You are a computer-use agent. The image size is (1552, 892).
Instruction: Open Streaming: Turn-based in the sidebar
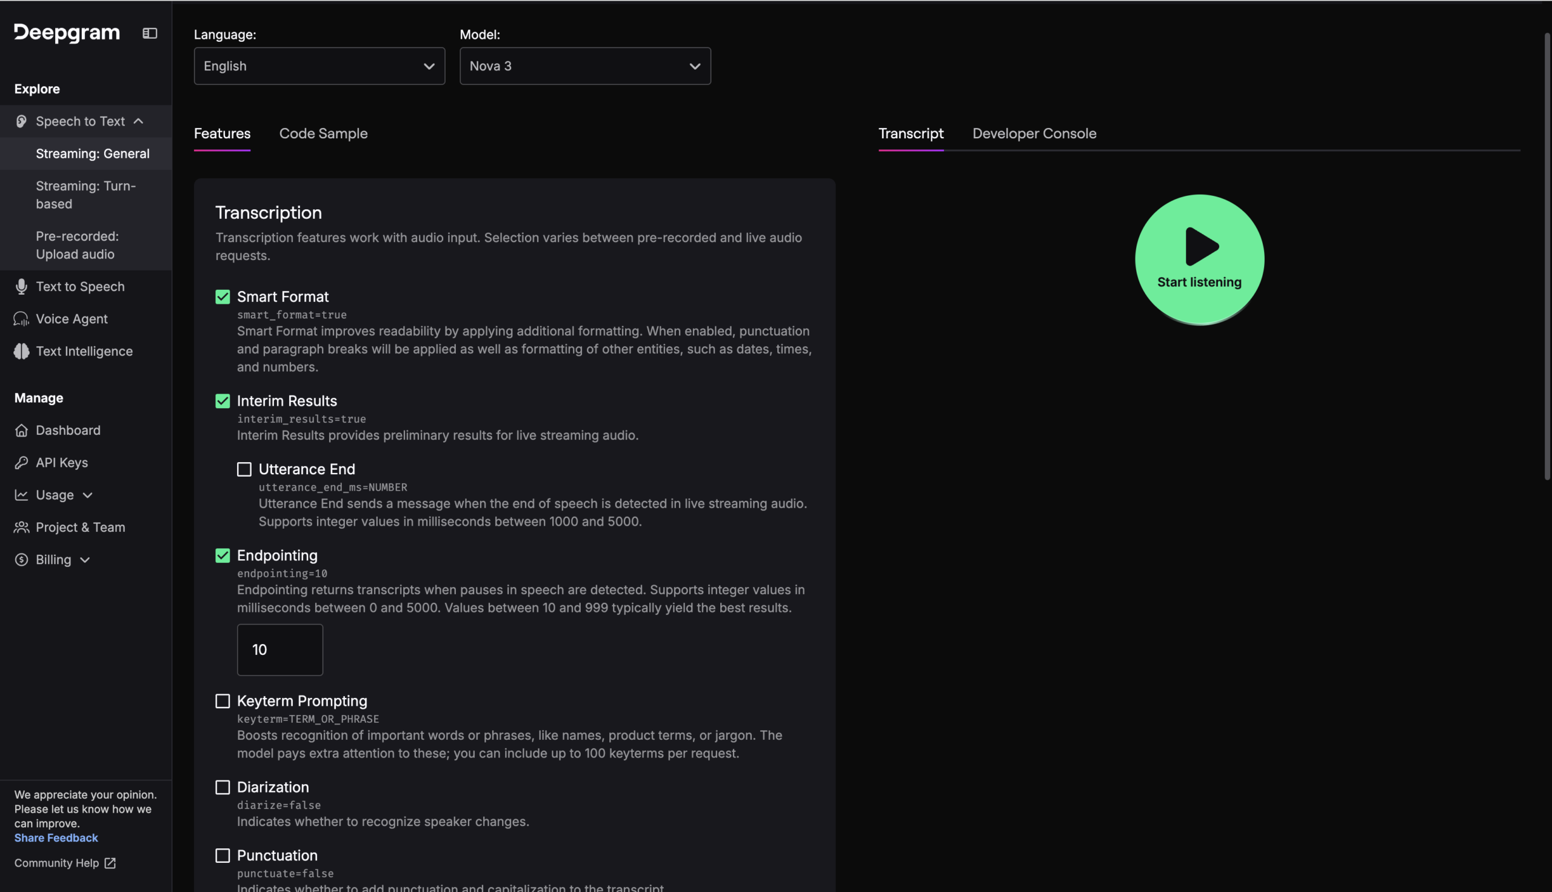85,195
